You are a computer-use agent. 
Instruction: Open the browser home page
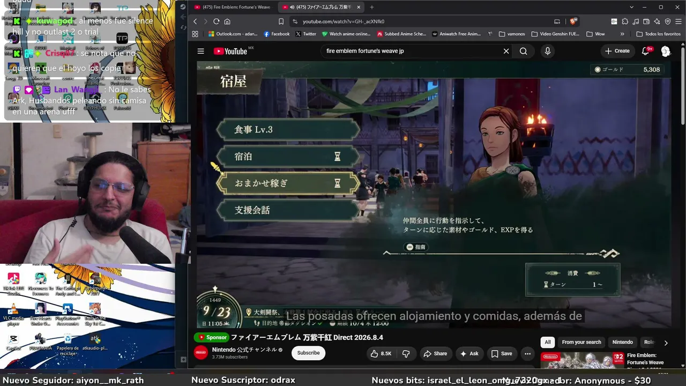click(227, 21)
